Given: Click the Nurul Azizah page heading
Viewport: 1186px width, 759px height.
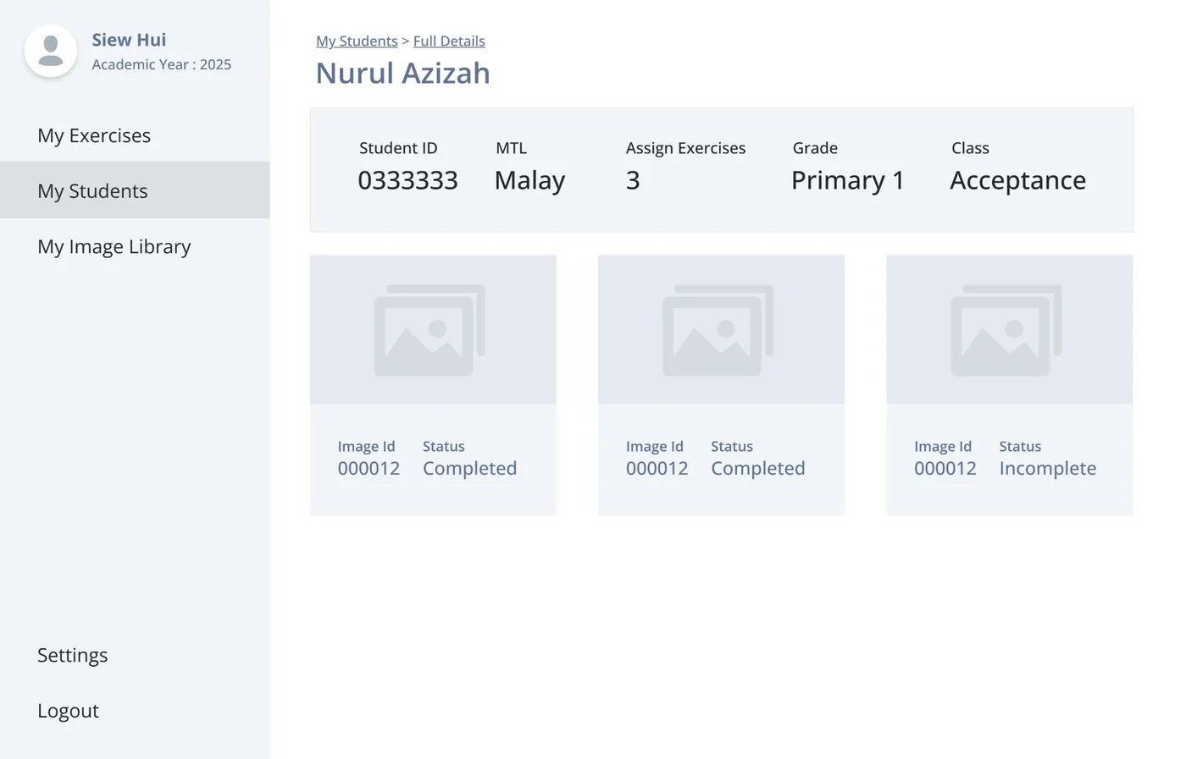Looking at the screenshot, I should coord(403,73).
